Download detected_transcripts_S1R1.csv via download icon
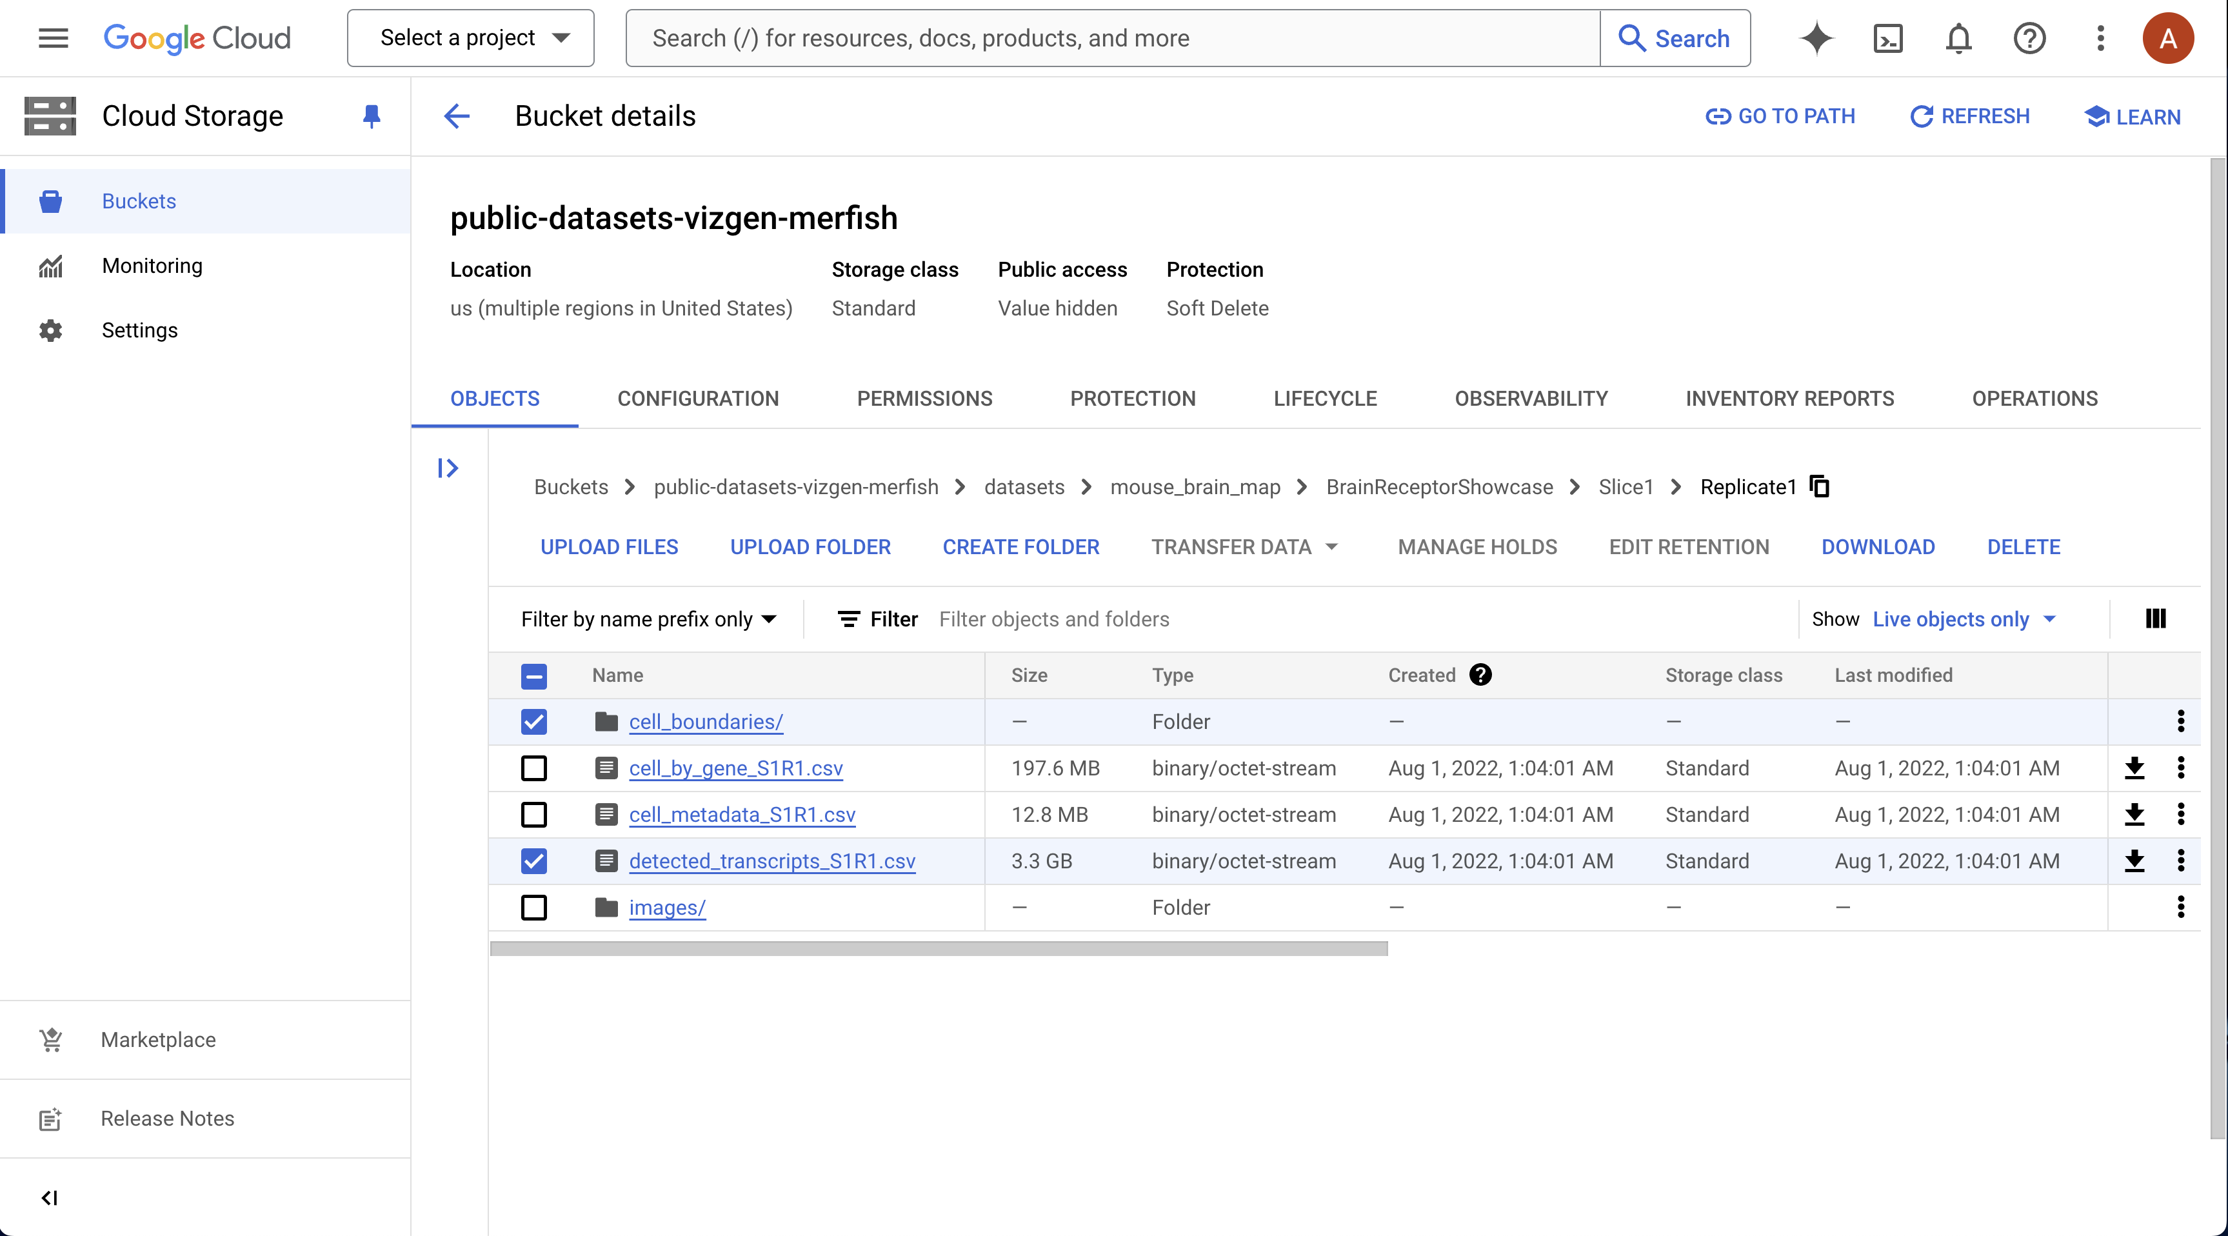The image size is (2228, 1236). (2134, 861)
